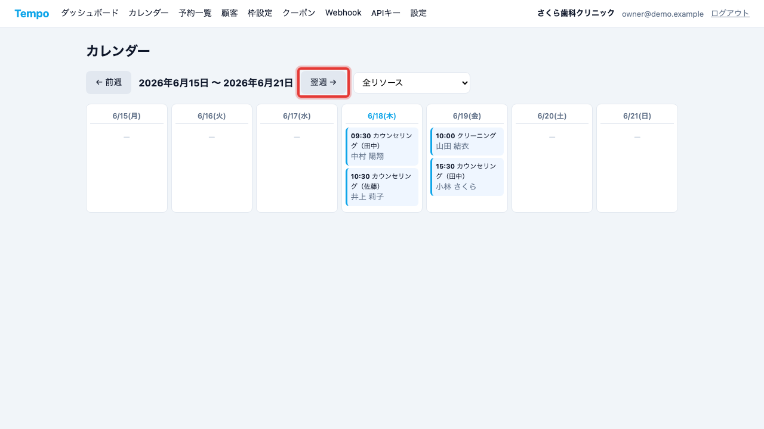Open the APIキー page
764x429 pixels.
386,13
